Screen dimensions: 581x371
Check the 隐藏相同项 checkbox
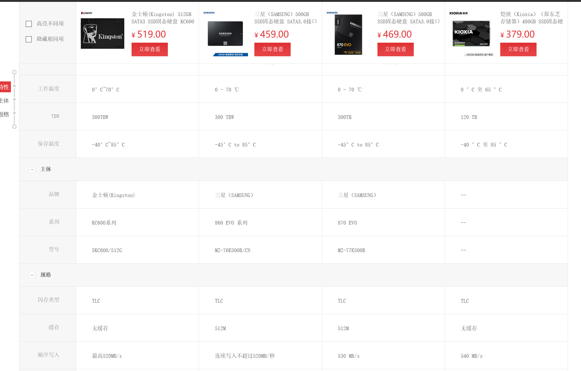(x=29, y=39)
